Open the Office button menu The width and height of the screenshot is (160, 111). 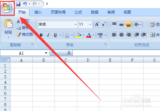pos(7,7)
